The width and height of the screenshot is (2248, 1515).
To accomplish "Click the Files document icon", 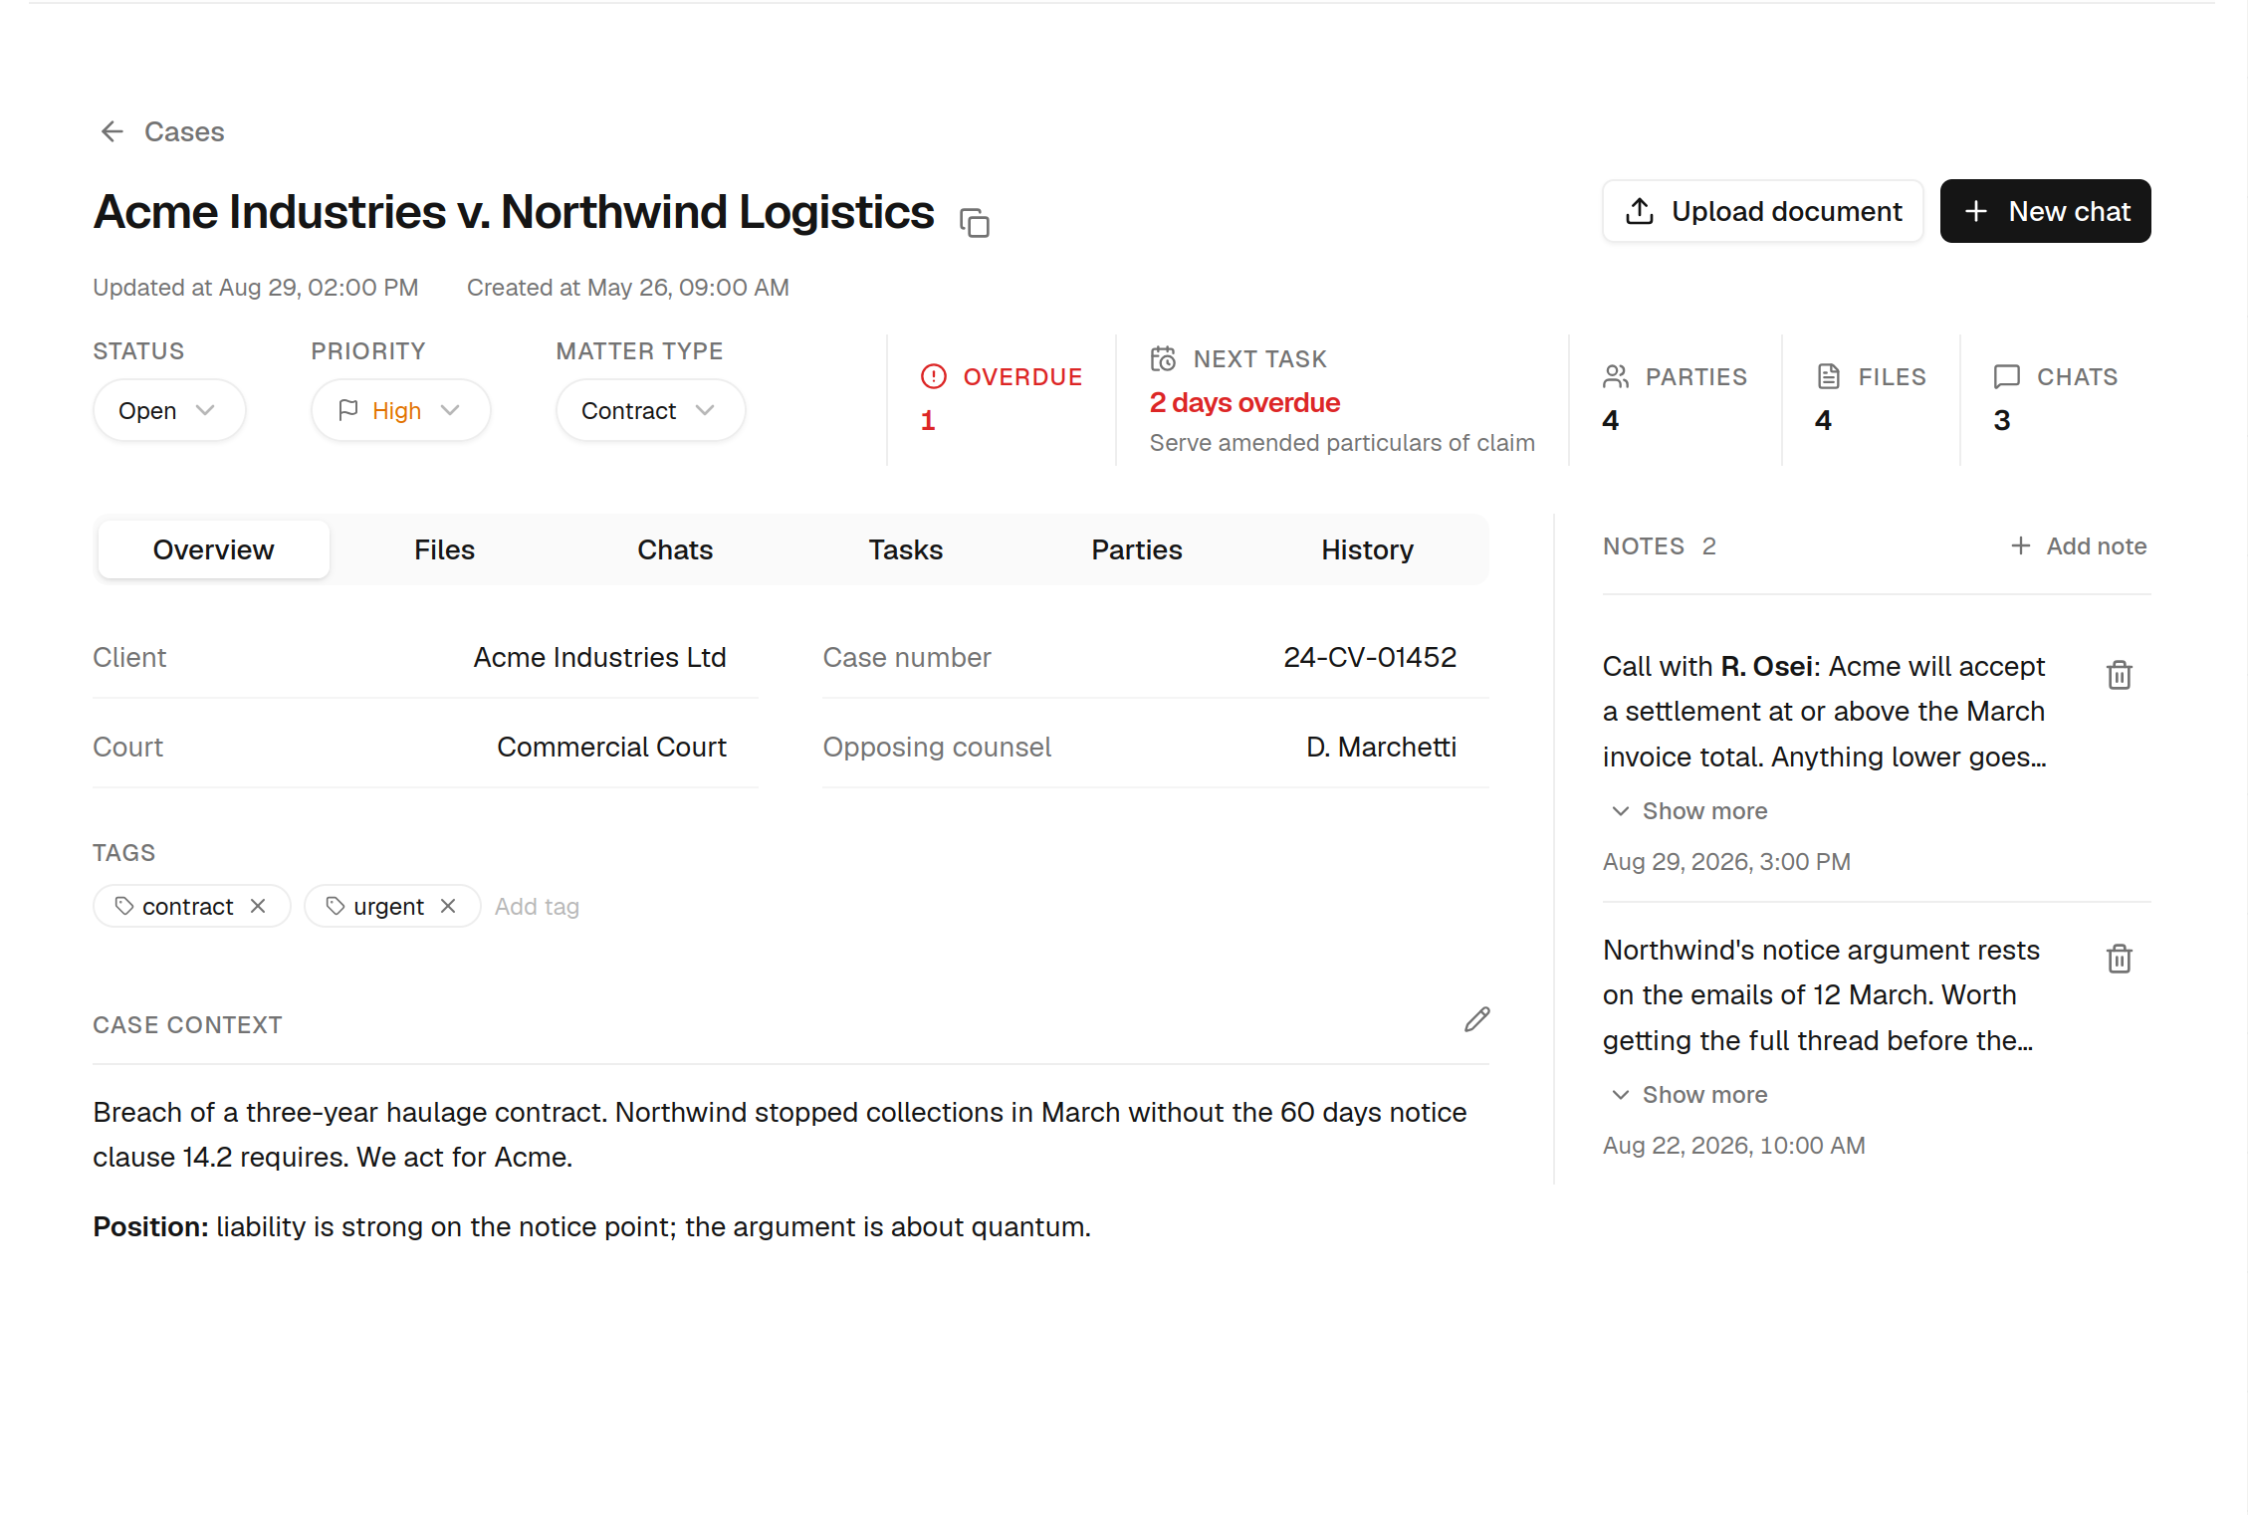I will click(x=1828, y=376).
